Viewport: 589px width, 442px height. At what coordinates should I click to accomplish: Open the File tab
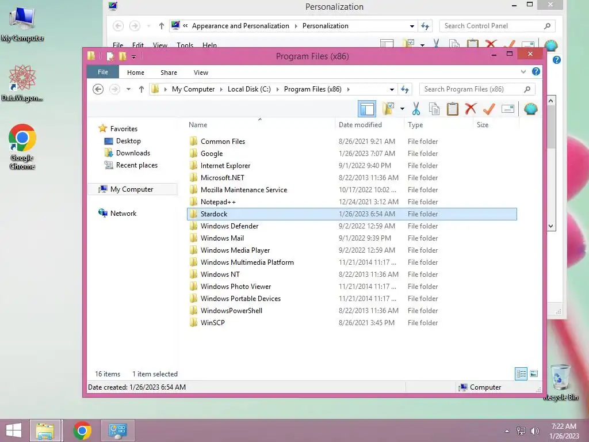[103, 72]
